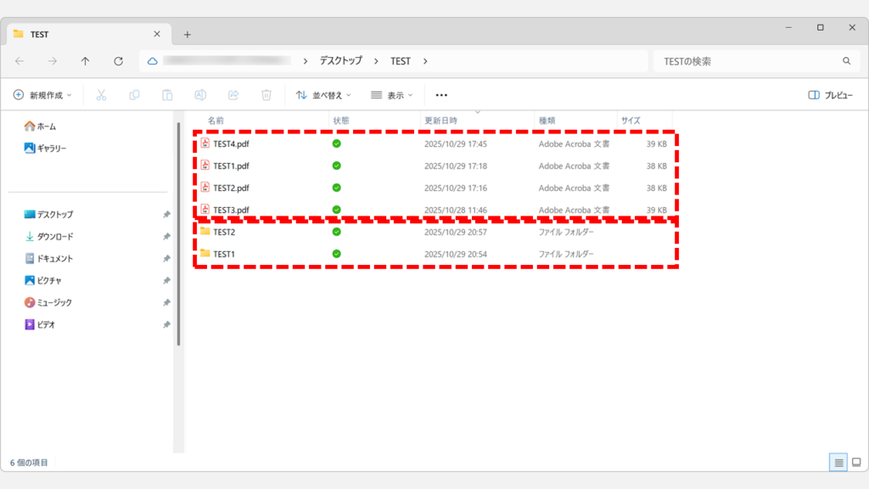Toggle the プレビュー preview pane

pyautogui.click(x=830, y=95)
